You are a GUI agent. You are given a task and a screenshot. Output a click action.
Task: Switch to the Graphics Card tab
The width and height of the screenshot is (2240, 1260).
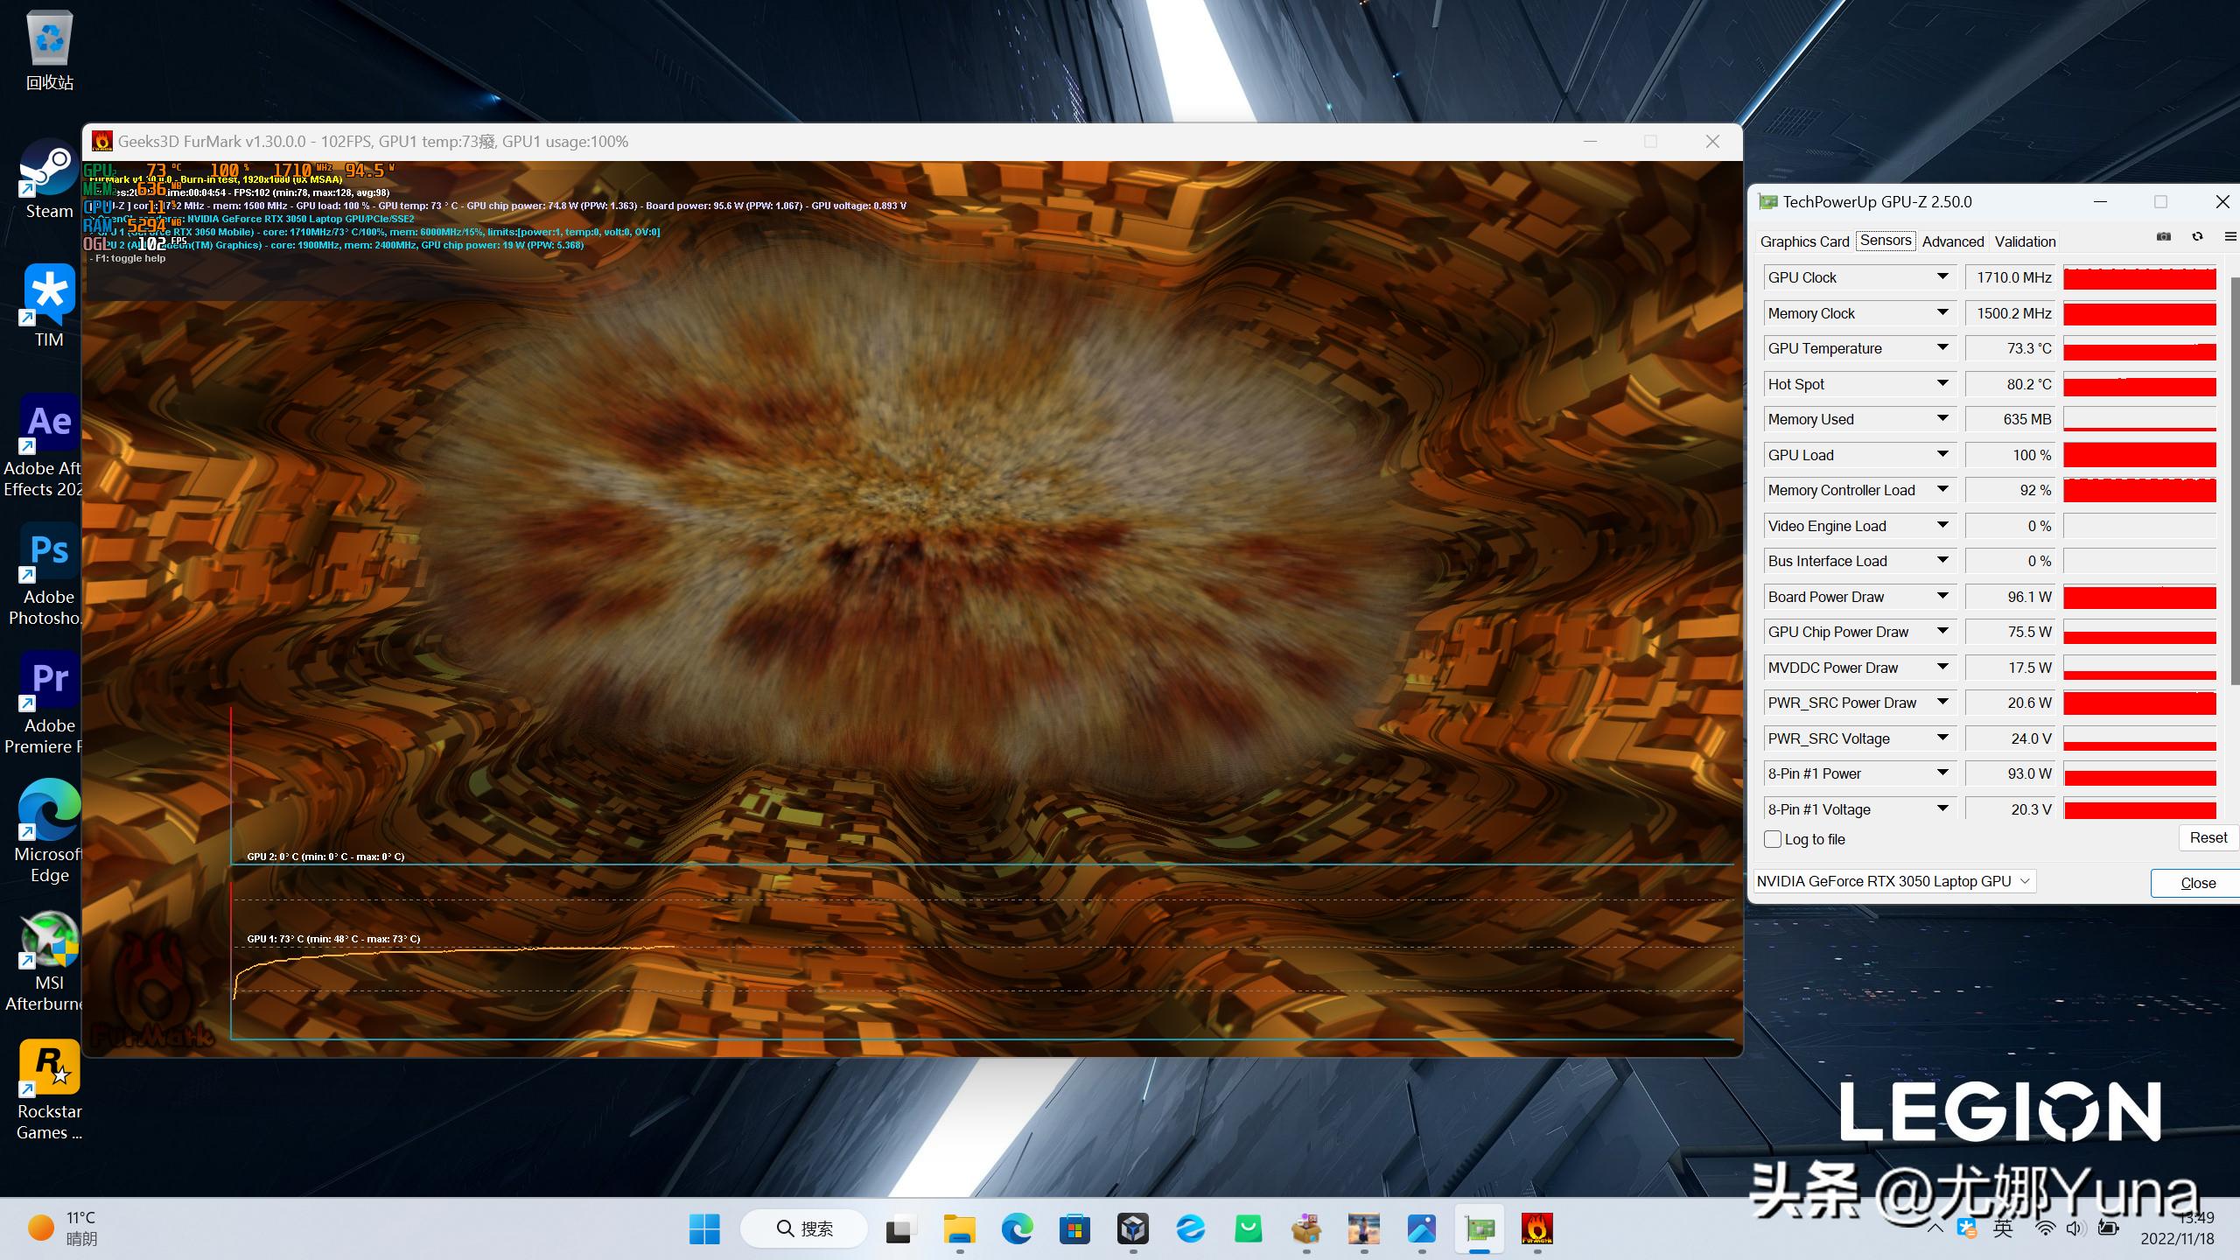[x=1804, y=241]
